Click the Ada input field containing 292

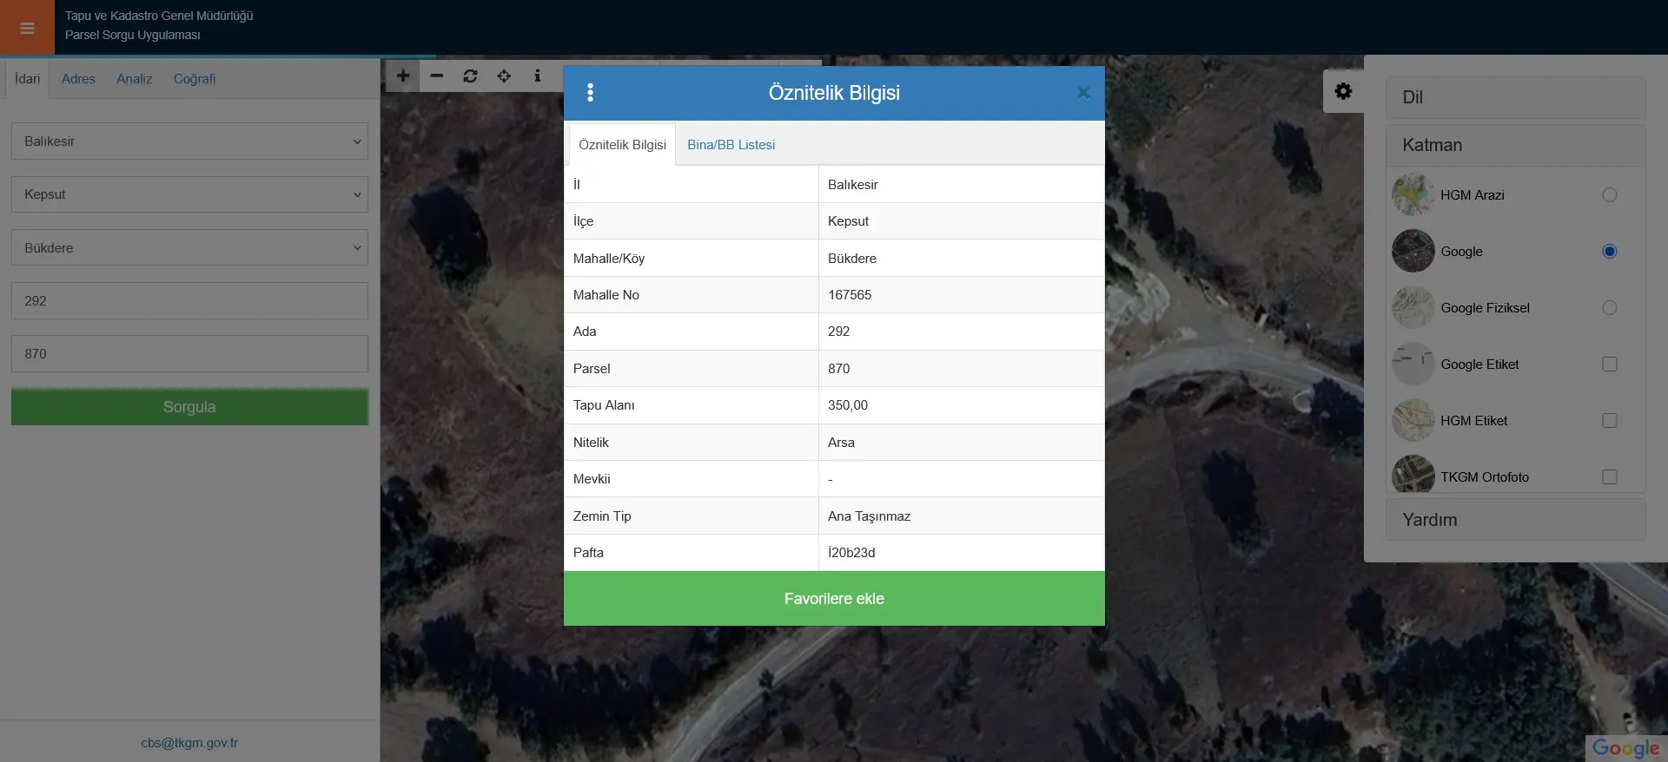click(189, 301)
